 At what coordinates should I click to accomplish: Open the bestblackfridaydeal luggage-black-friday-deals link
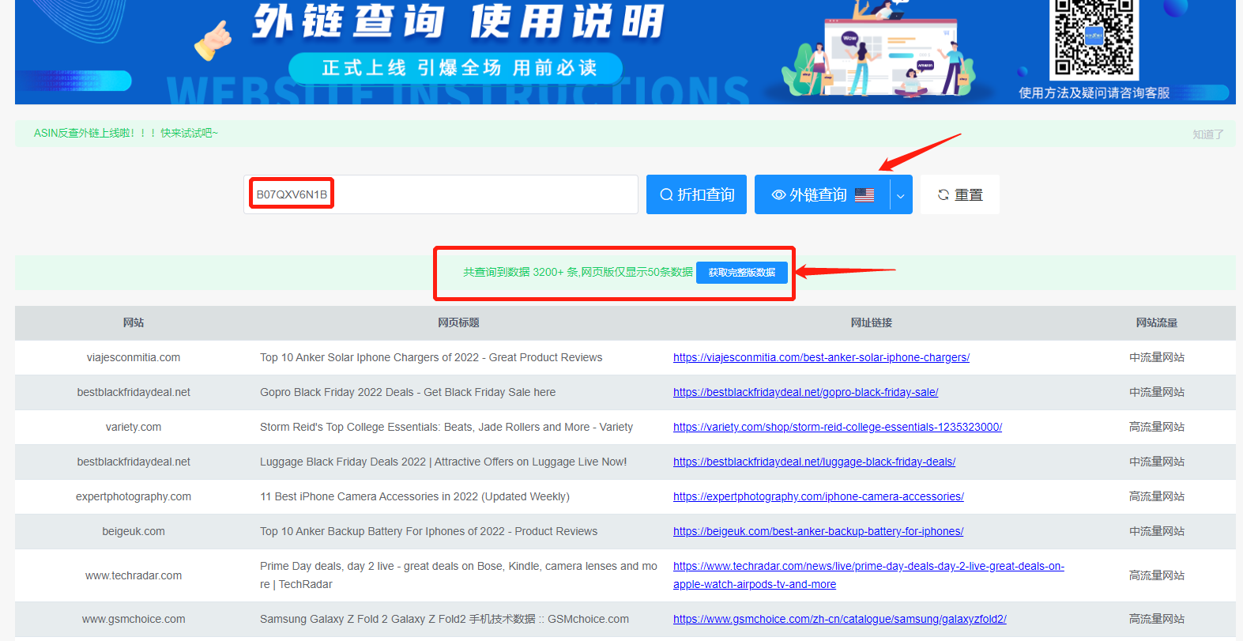pos(814,462)
